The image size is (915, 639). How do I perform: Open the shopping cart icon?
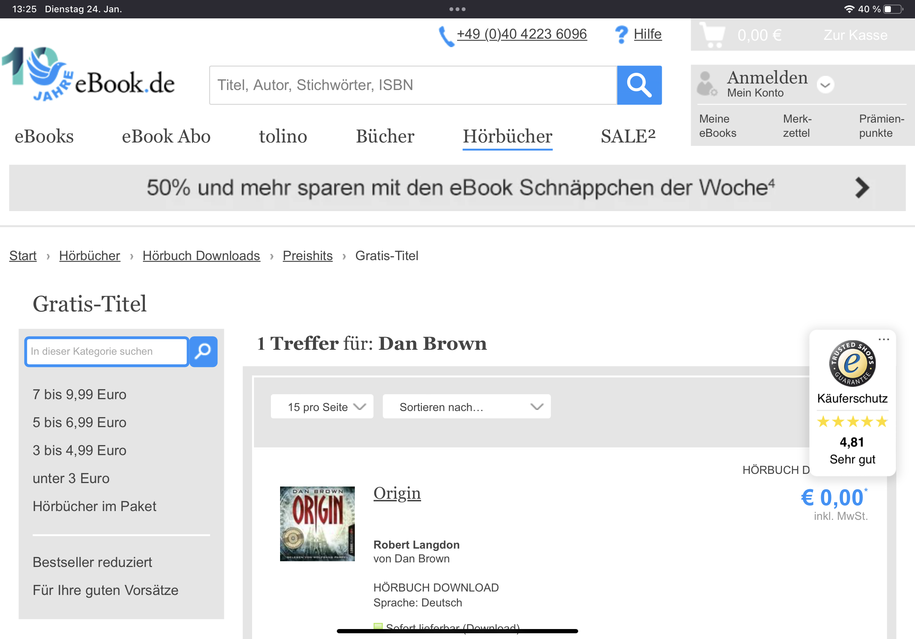click(x=712, y=34)
